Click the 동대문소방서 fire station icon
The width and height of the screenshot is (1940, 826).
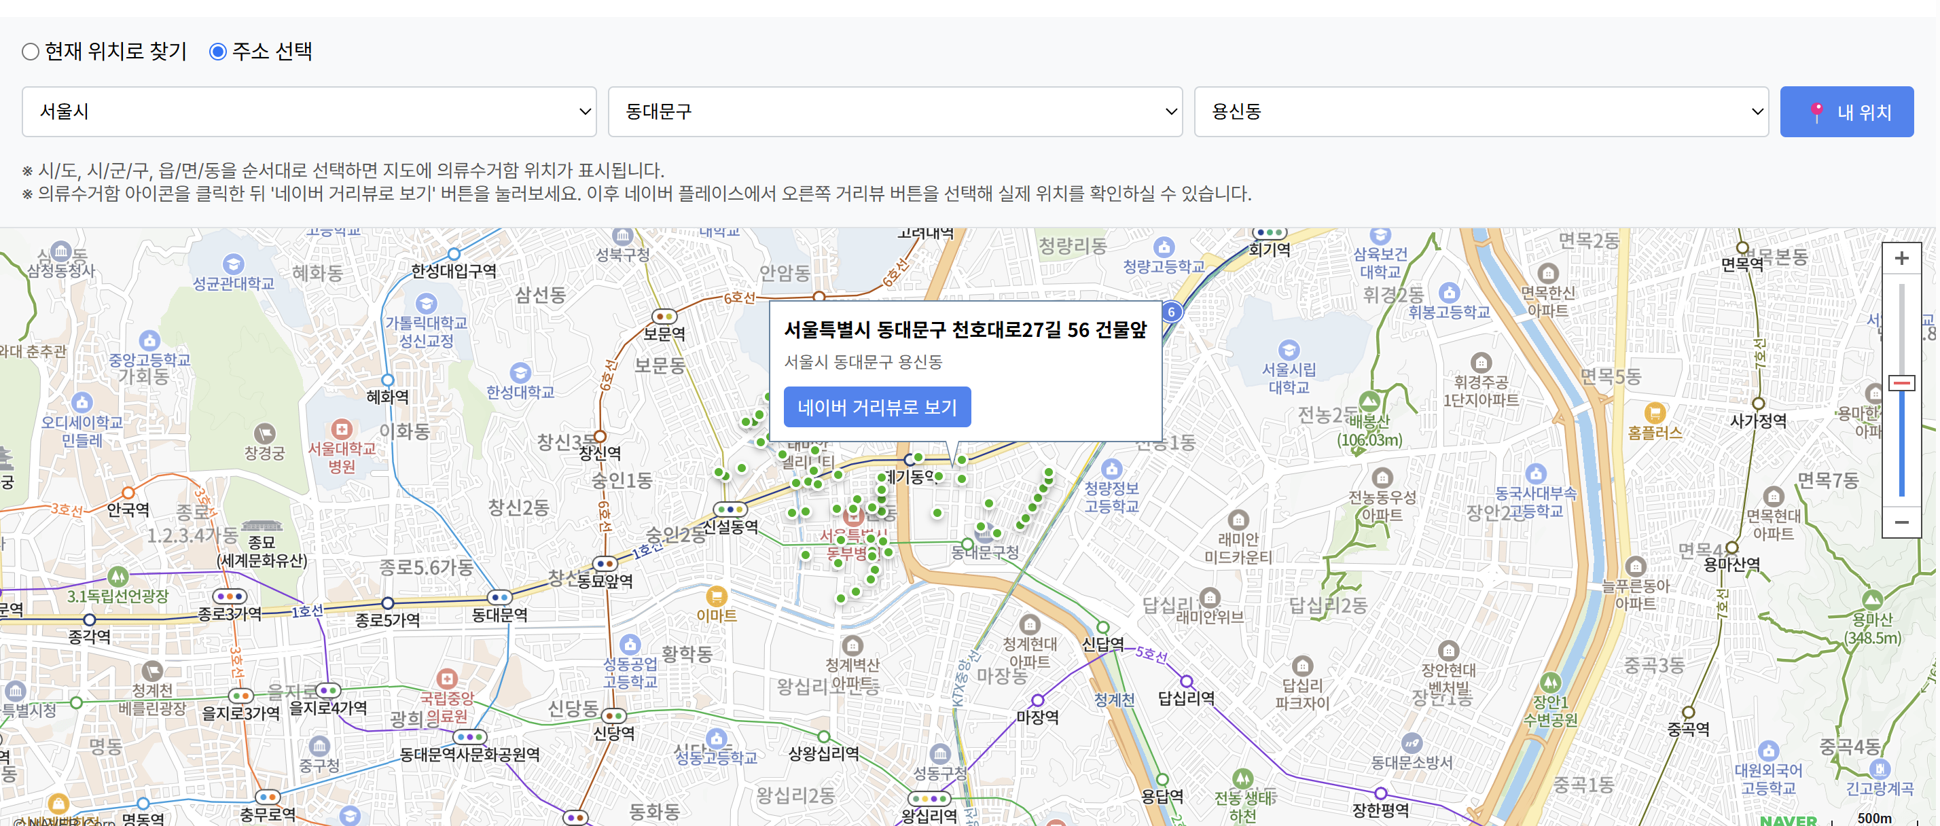point(1412,743)
